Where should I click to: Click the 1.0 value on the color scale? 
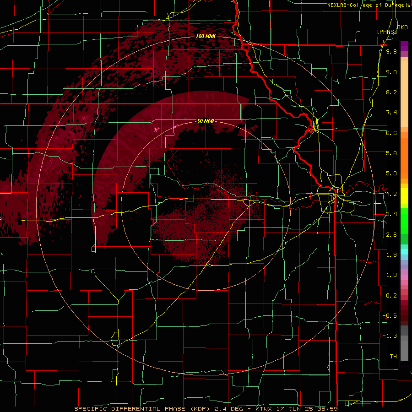coord(391,275)
